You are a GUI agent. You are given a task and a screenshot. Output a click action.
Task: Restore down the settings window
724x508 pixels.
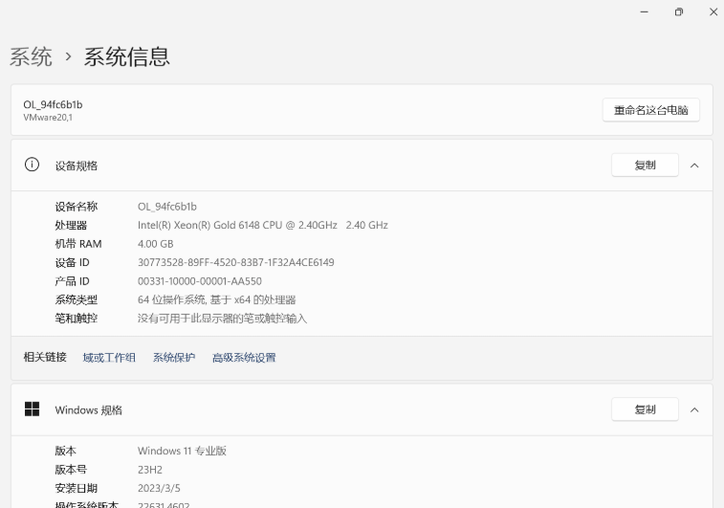click(679, 12)
